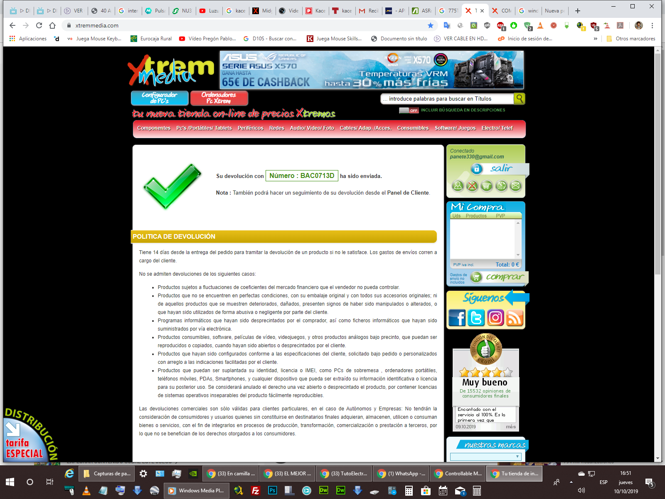Screen dimensions: 665x499
Task: Open the RSS feed icon
Action: tap(515, 318)
